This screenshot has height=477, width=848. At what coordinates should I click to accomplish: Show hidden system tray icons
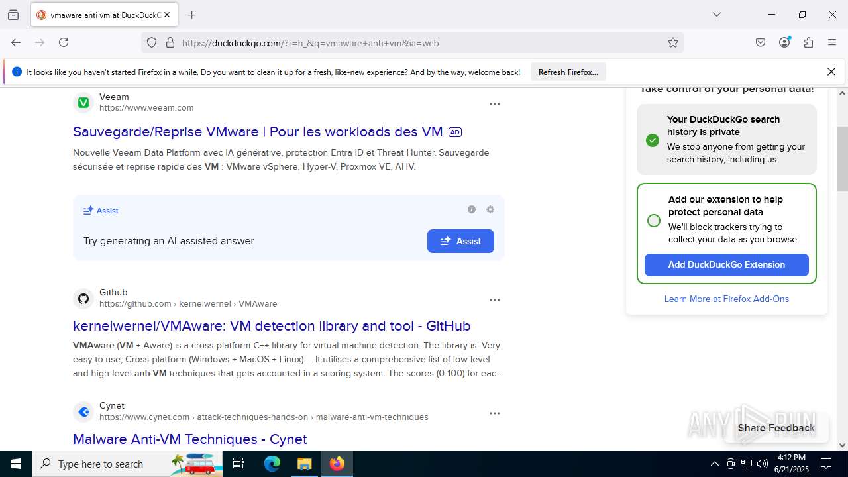pyautogui.click(x=714, y=464)
